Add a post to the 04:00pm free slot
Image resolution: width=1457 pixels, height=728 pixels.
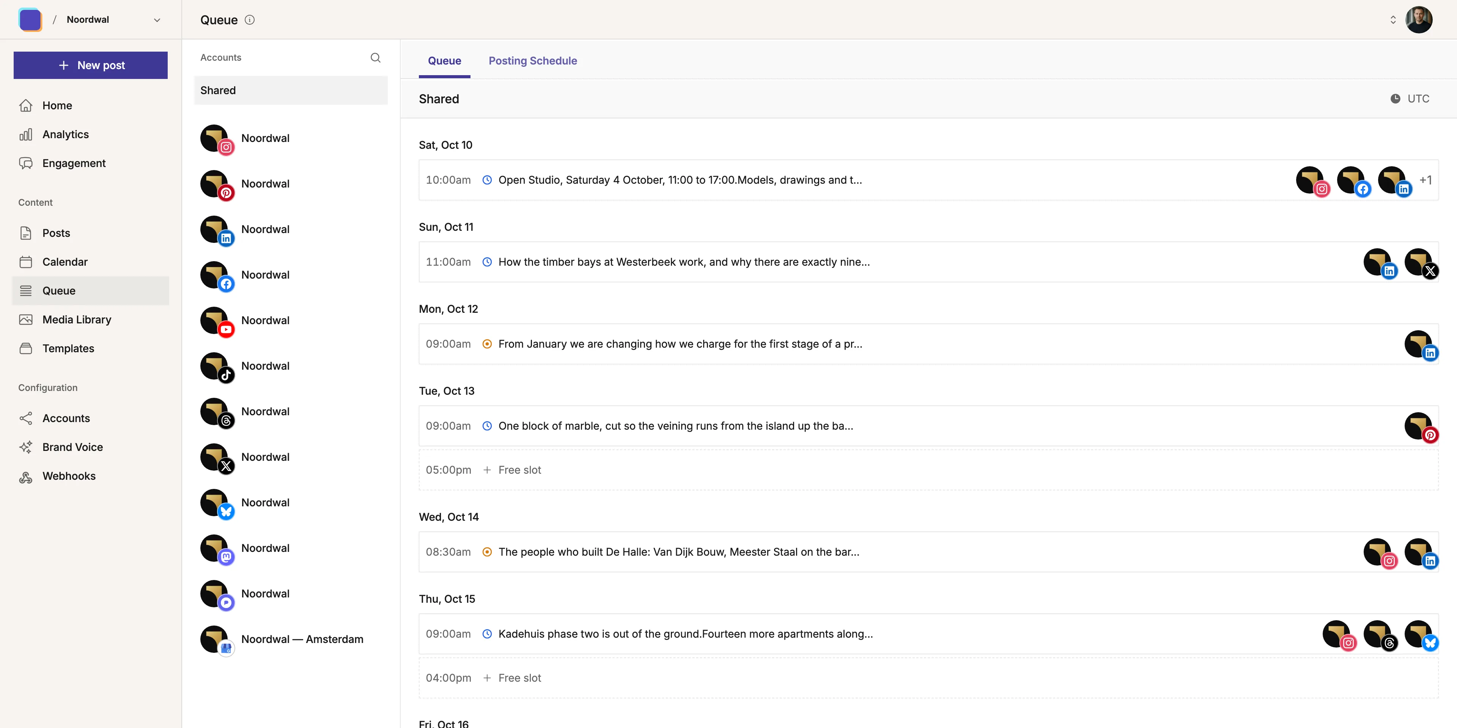[x=928, y=678]
